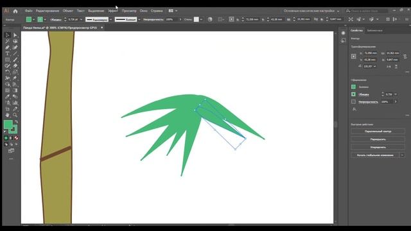Select the Eraser tool
Viewport: 411px width, 231px height.
click(15, 65)
